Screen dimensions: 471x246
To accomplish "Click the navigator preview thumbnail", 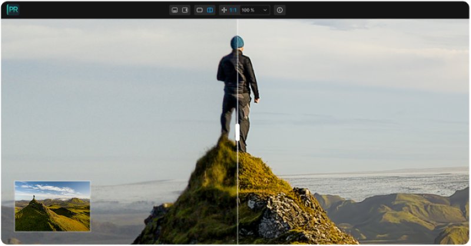I will click(x=52, y=206).
